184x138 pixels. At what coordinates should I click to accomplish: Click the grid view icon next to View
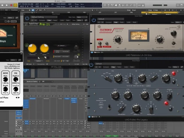[x=30, y=10]
